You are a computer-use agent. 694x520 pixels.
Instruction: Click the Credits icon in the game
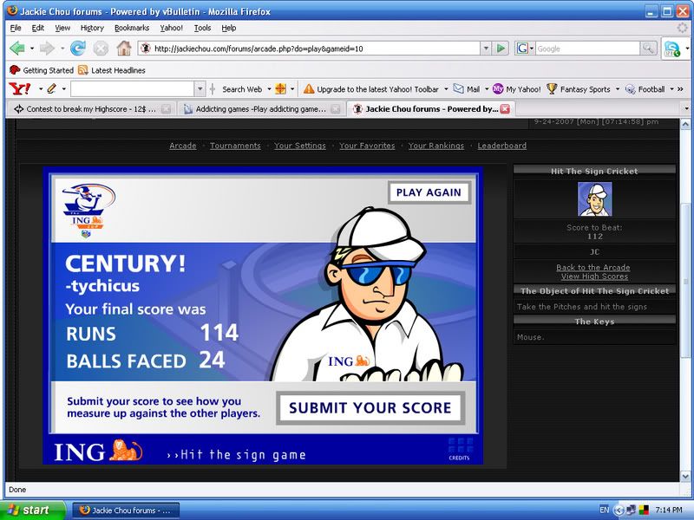pyautogui.click(x=461, y=449)
